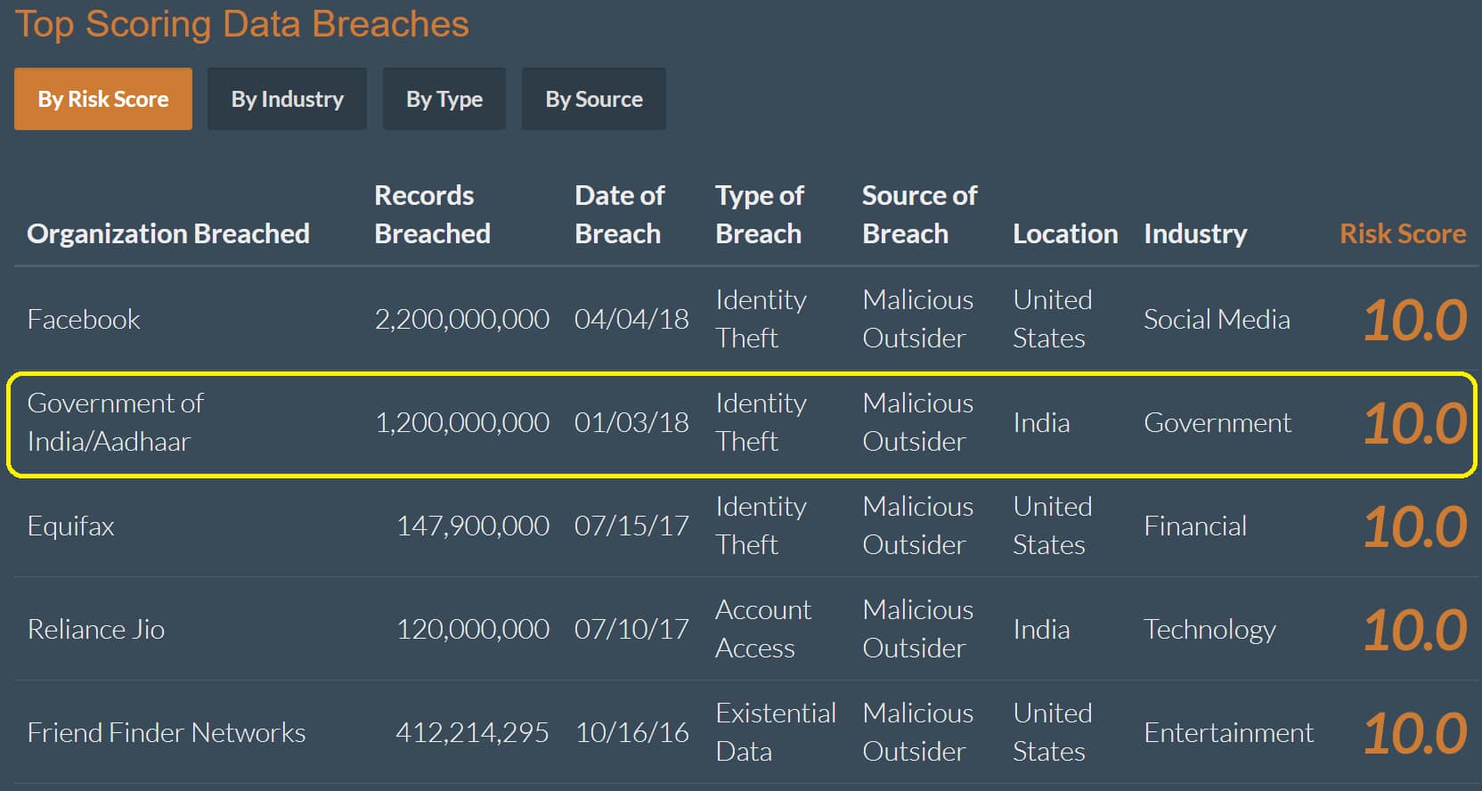Select the Reliance Jio row

click(x=741, y=629)
